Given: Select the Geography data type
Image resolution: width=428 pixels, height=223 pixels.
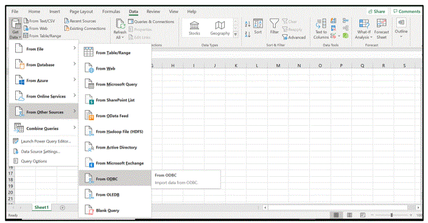Looking at the screenshot, I should [x=220, y=29].
